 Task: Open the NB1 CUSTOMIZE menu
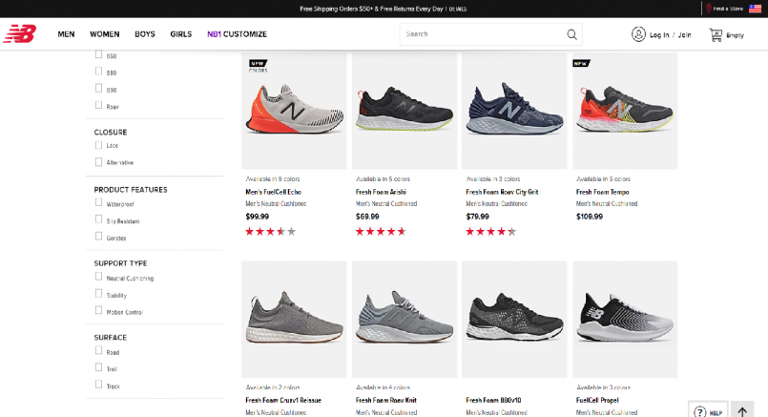pyautogui.click(x=237, y=34)
